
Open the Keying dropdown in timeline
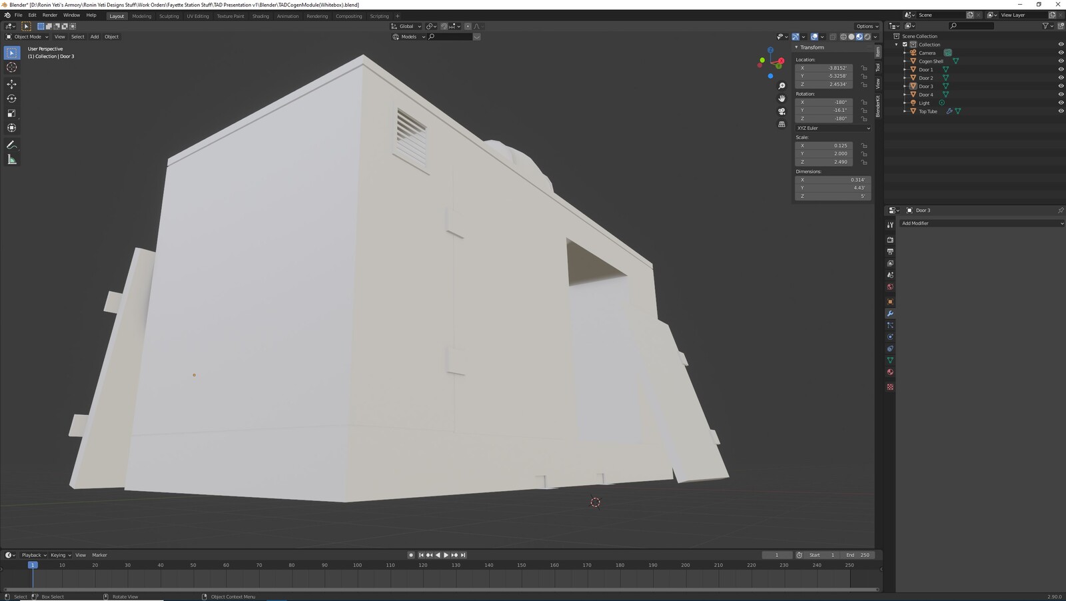tap(60, 555)
